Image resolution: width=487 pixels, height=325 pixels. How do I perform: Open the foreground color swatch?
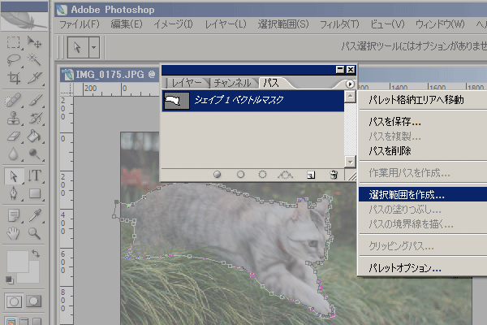[x=15, y=262]
